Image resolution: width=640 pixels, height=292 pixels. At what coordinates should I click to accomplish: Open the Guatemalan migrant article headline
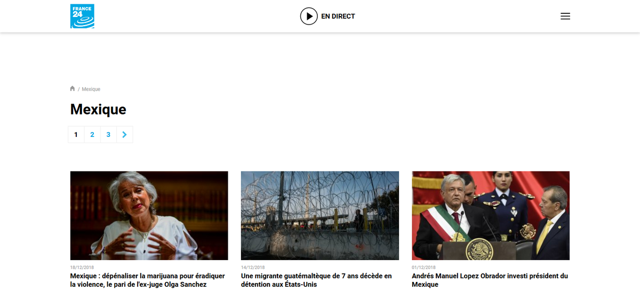pos(316,280)
